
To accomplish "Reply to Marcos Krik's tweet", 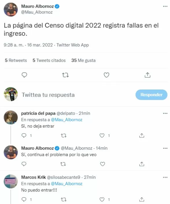I will [x=24, y=200].
